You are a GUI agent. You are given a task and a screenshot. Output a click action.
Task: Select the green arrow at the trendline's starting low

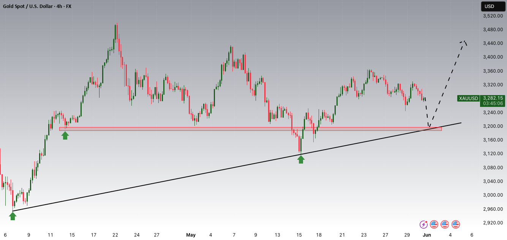[x=13, y=216]
